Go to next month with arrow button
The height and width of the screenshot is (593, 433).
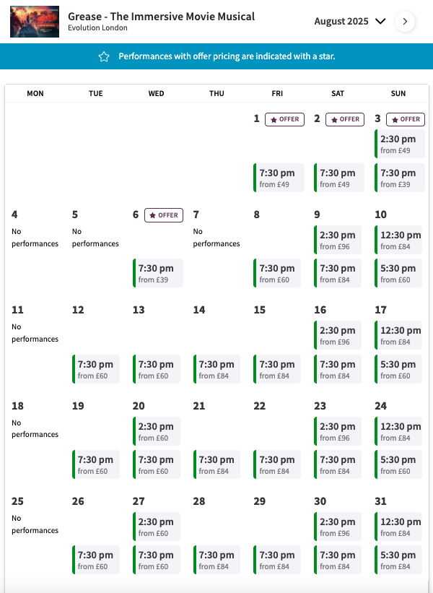[x=405, y=22]
